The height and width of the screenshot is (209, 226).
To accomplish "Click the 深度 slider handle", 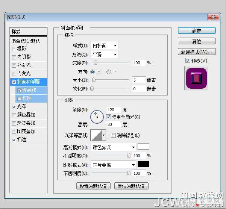I will click(x=96, y=63).
